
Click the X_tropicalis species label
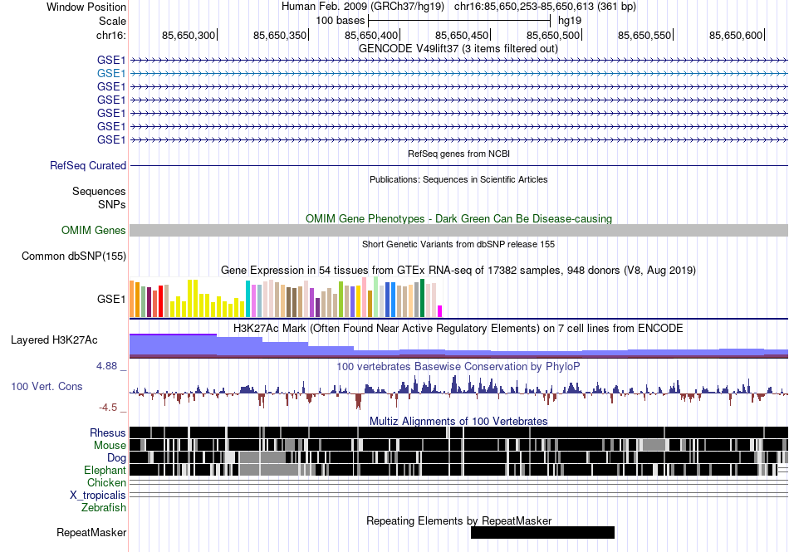pos(98,496)
